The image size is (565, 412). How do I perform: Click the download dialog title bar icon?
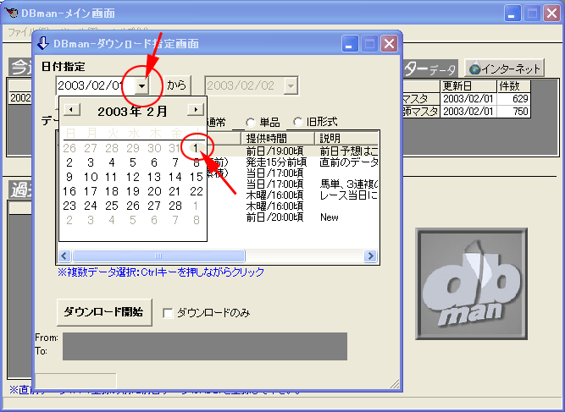[44, 43]
